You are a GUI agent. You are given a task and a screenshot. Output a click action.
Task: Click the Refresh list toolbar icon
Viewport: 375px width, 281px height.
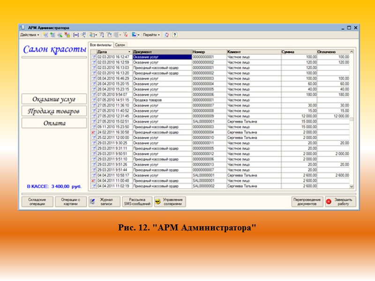[167, 35]
